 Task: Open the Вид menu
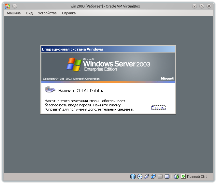[x=29, y=13]
